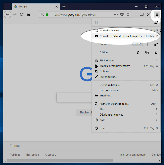Select Nouvelle fenêtre menu entry
Screen dimensions: 164x165
click(x=126, y=30)
